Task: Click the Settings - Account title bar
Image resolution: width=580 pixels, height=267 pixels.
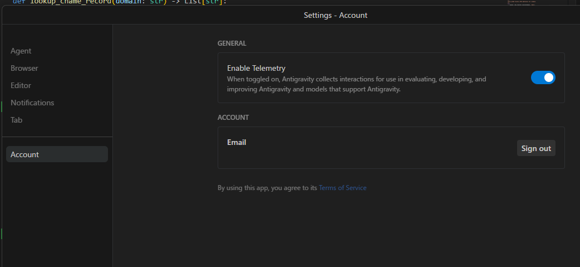Action: tap(335, 15)
